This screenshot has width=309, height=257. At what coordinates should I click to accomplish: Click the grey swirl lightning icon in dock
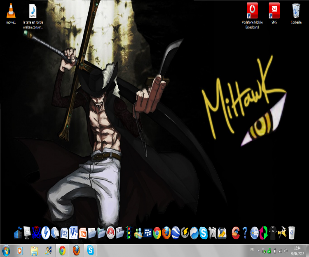[185, 233]
